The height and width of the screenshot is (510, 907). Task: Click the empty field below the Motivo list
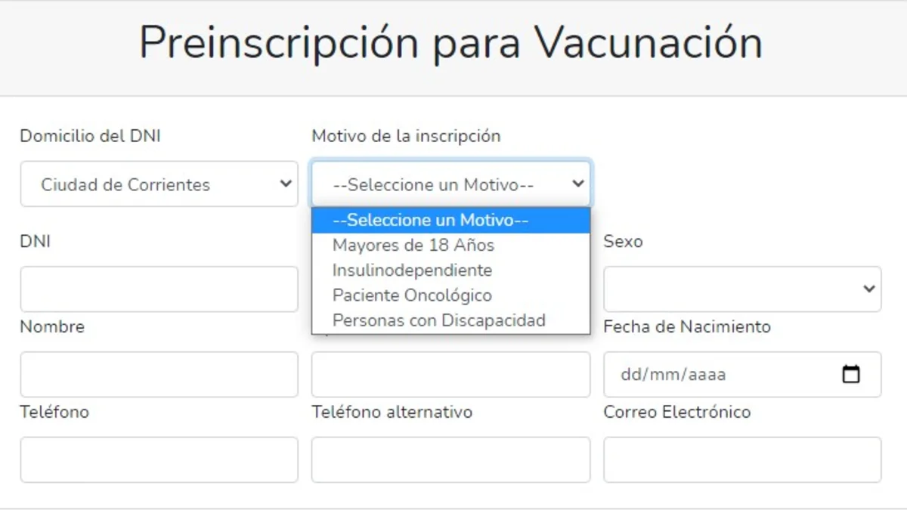tap(450, 374)
